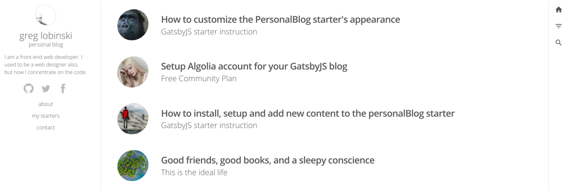The image size is (566, 191).
Task: Click the blonde woman post thumbnail
Action: point(133,72)
